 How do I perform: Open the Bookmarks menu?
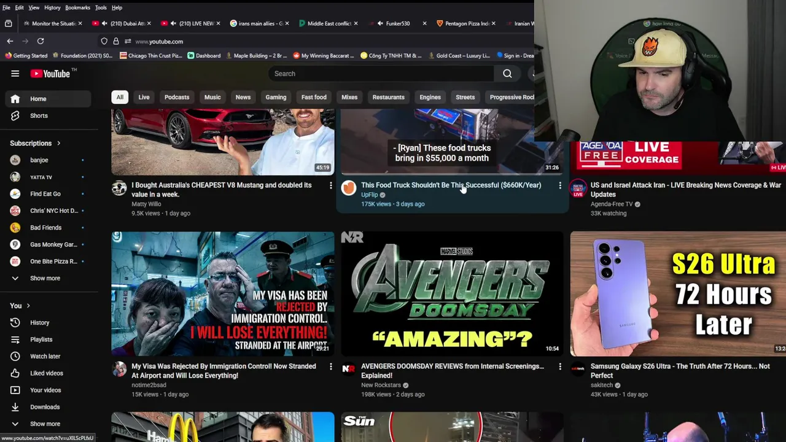click(77, 7)
